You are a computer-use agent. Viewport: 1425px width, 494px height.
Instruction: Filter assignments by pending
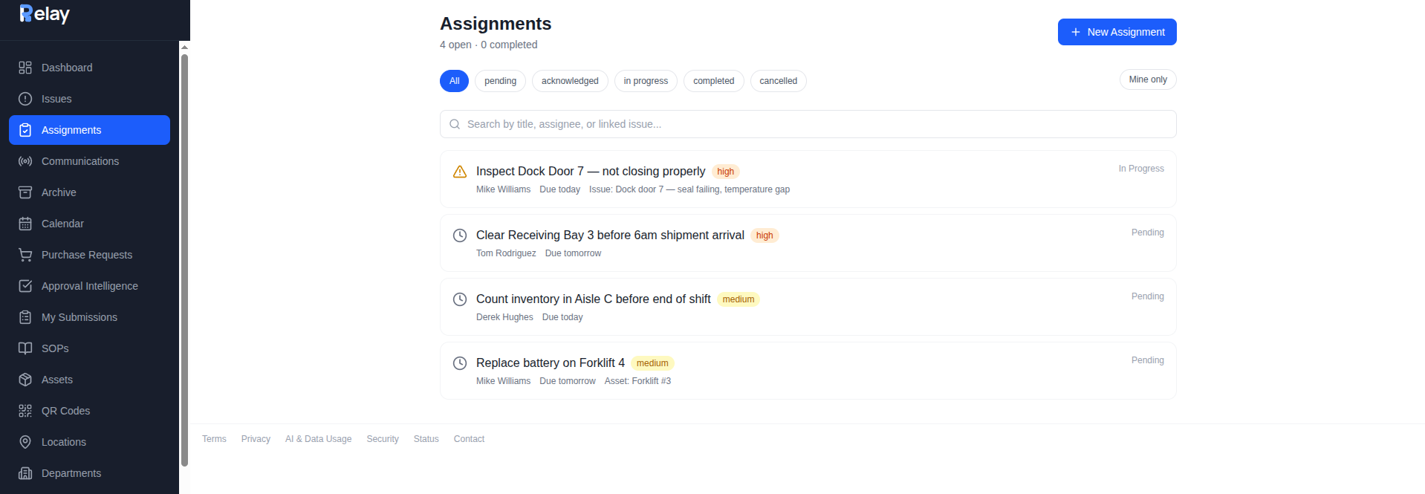point(500,81)
